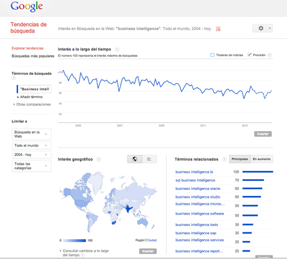This screenshot has width=287, height=259.
Task: Open 'business intelligence software' related term
Action: coord(200,213)
